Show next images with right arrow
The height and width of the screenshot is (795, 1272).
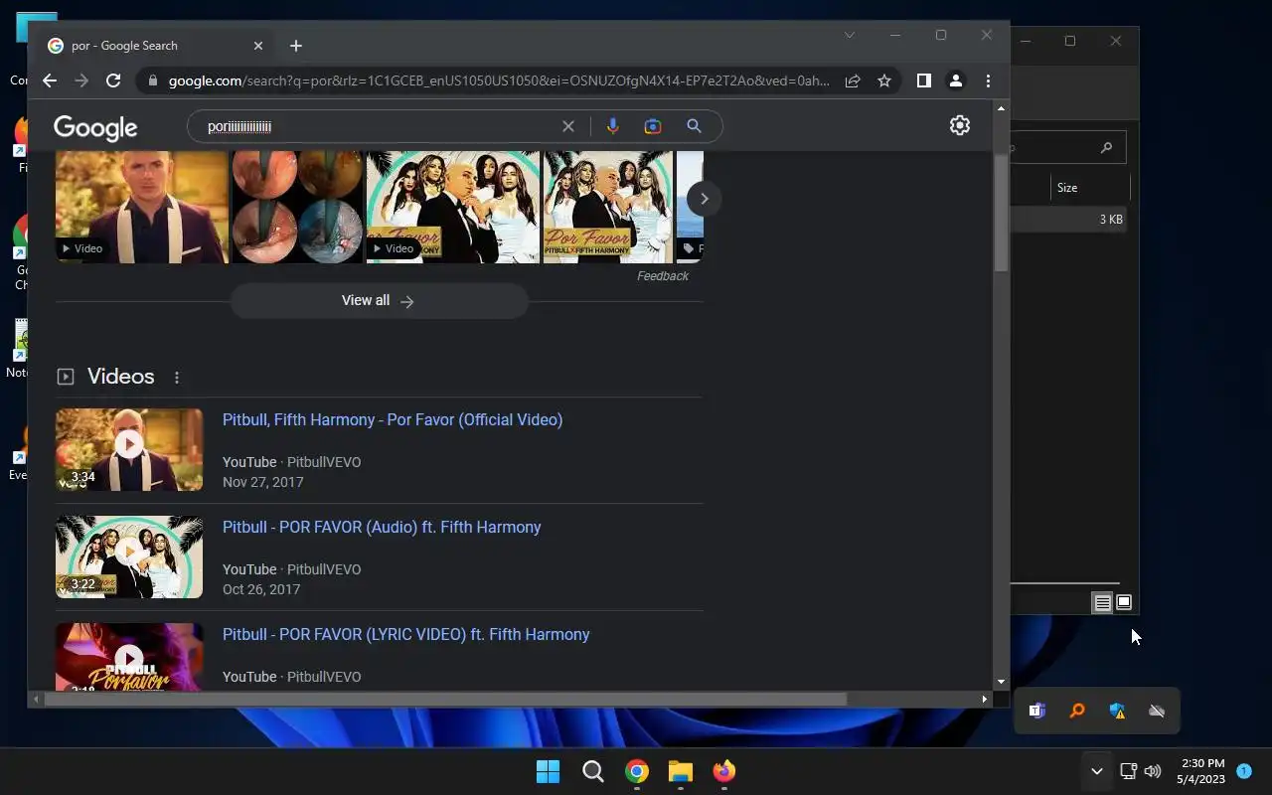pyautogui.click(x=704, y=199)
